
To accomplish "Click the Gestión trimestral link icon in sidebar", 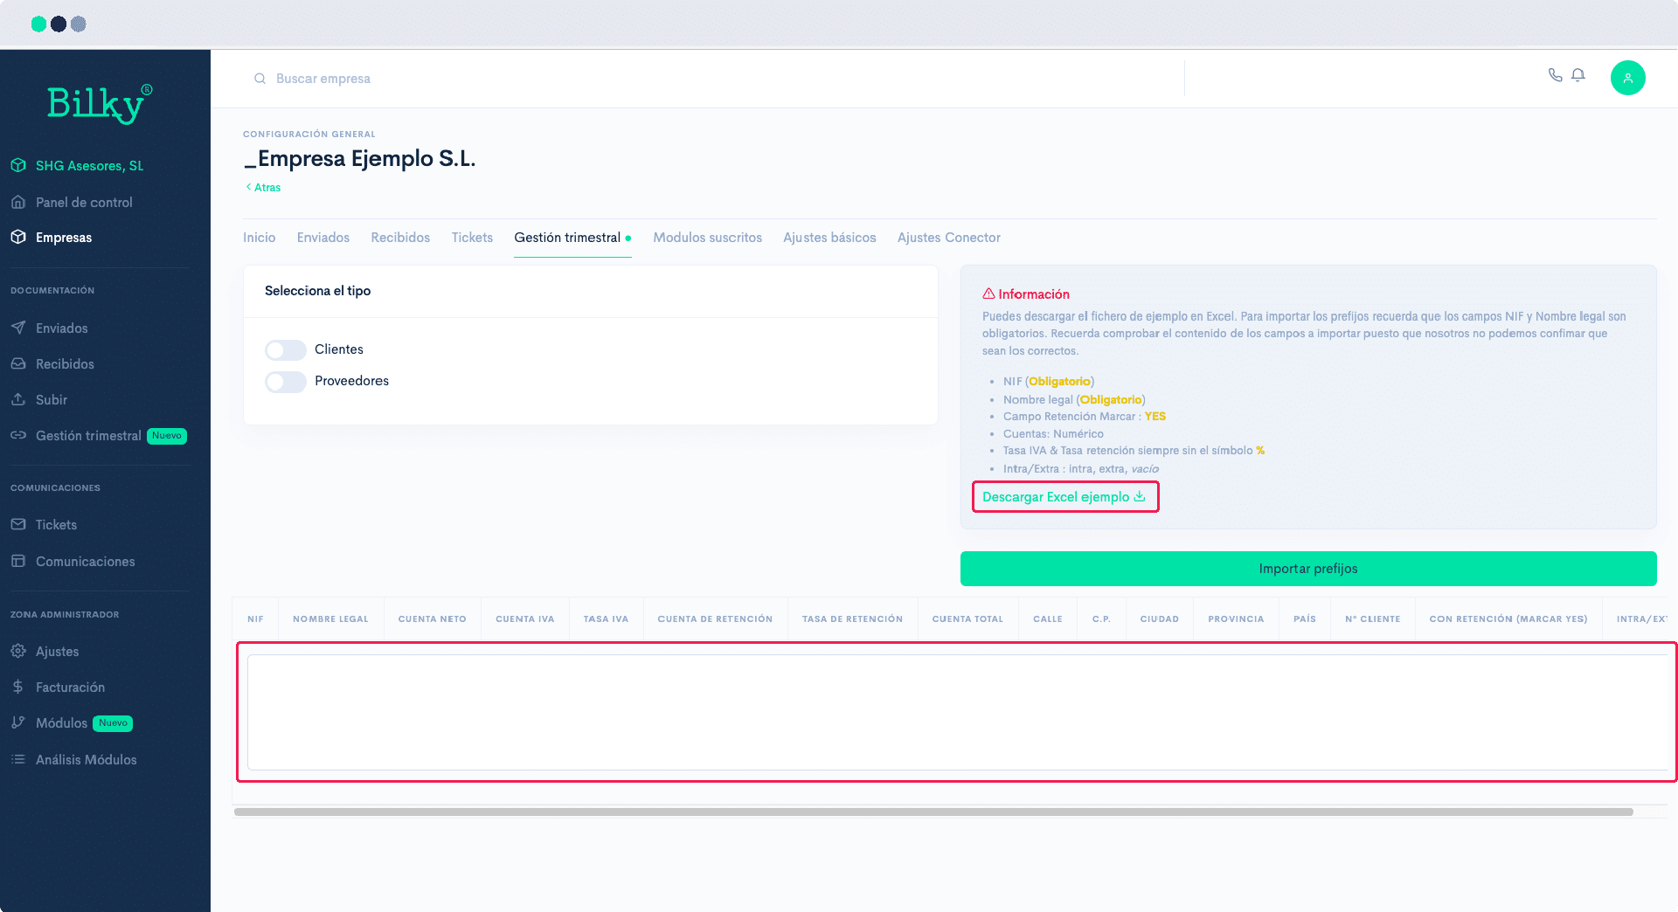I will [x=18, y=435].
